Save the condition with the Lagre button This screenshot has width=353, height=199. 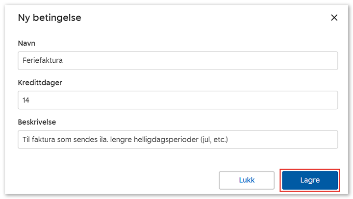click(x=309, y=180)
